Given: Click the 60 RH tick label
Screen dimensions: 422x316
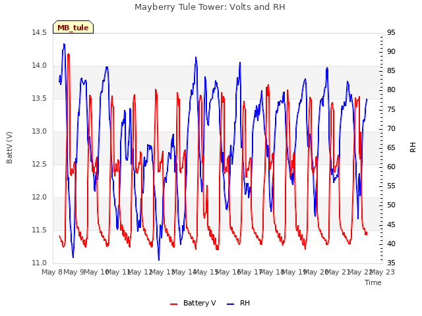Looking at the screenshot, I should (391, 167).
